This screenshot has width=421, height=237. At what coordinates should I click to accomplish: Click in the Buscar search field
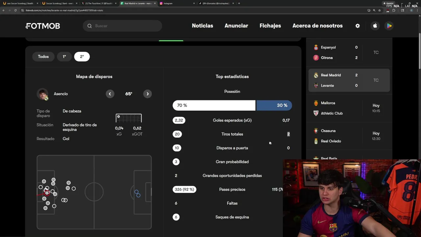(122, 26)
